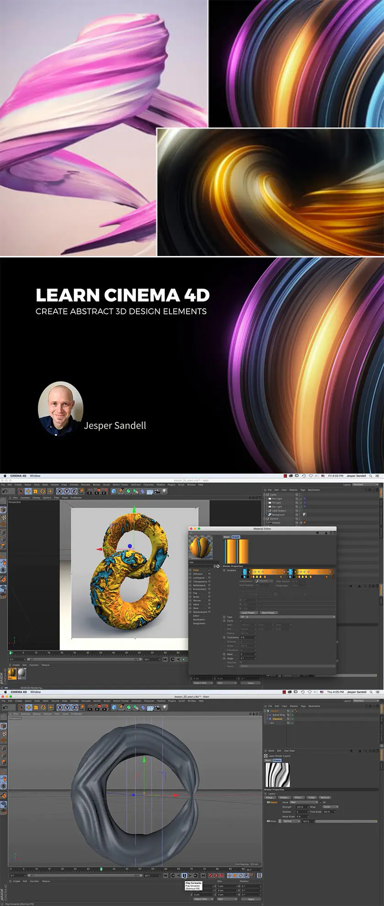Screen dimensions: 384x906
Task: Enable the Diffusion channel checkbox in Material Editor
Action: (x=209, y=574)
